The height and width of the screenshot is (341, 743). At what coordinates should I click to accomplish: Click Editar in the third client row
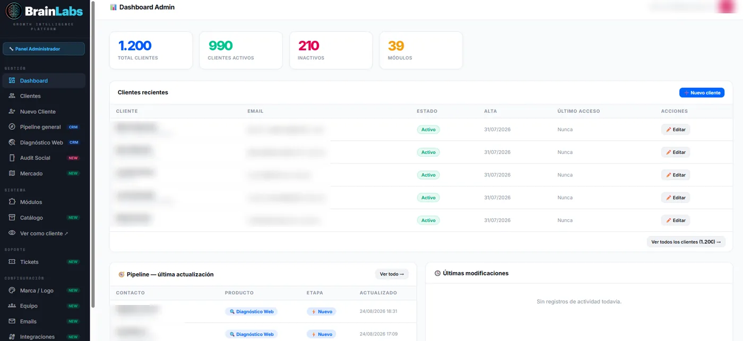click(x=676, y=175)
